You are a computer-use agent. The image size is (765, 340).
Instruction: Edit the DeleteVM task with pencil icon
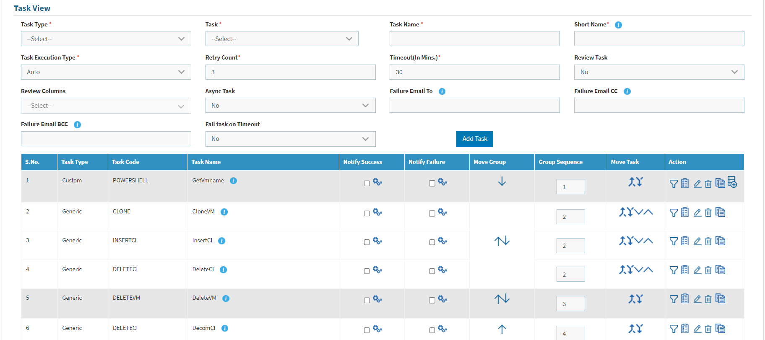697,299
